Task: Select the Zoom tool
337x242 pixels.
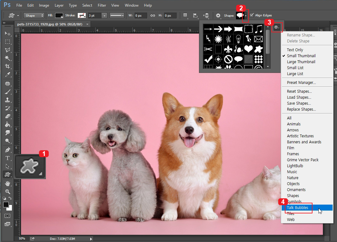Action: point(8,191)
